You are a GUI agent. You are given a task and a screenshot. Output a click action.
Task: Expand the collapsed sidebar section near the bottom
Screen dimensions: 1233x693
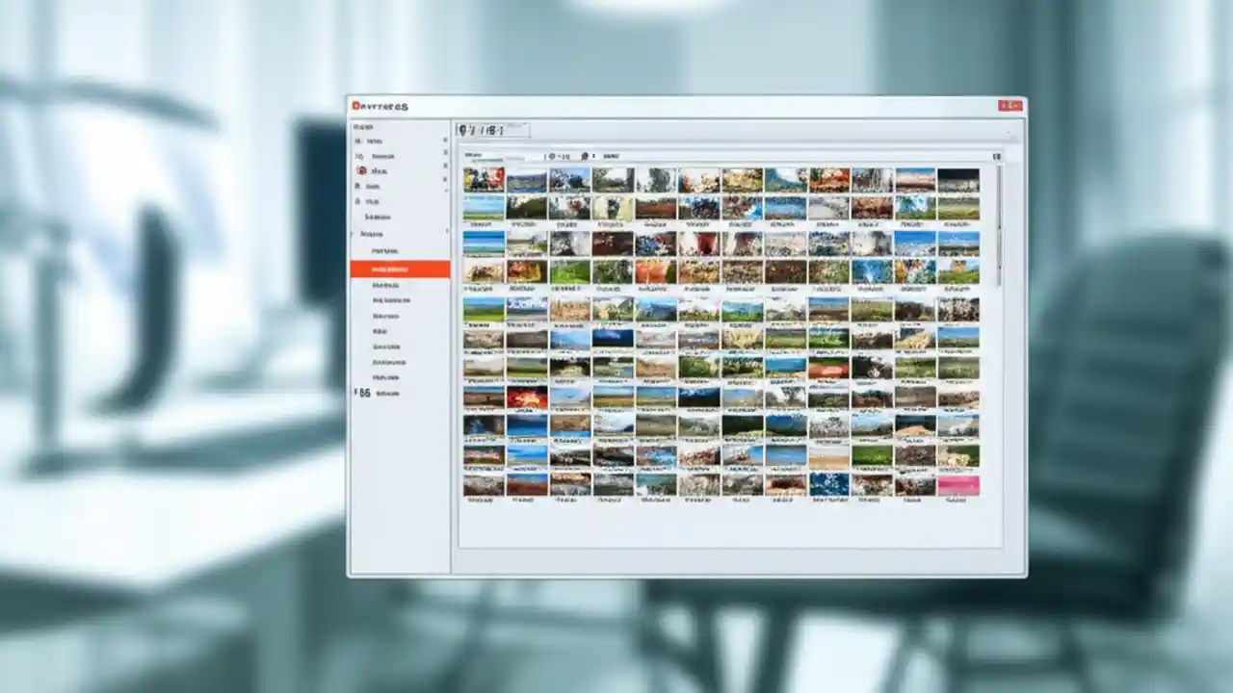click(x=356, y=393)
